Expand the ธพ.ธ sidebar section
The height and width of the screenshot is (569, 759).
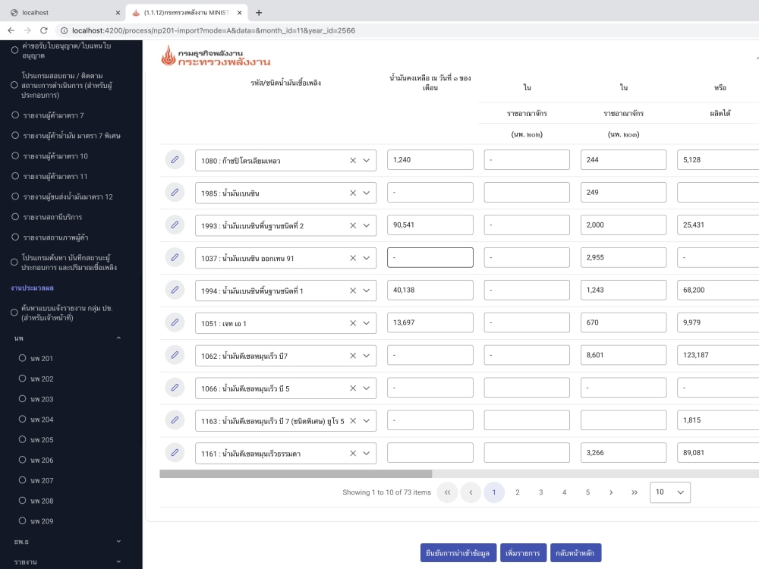[118, 542]
